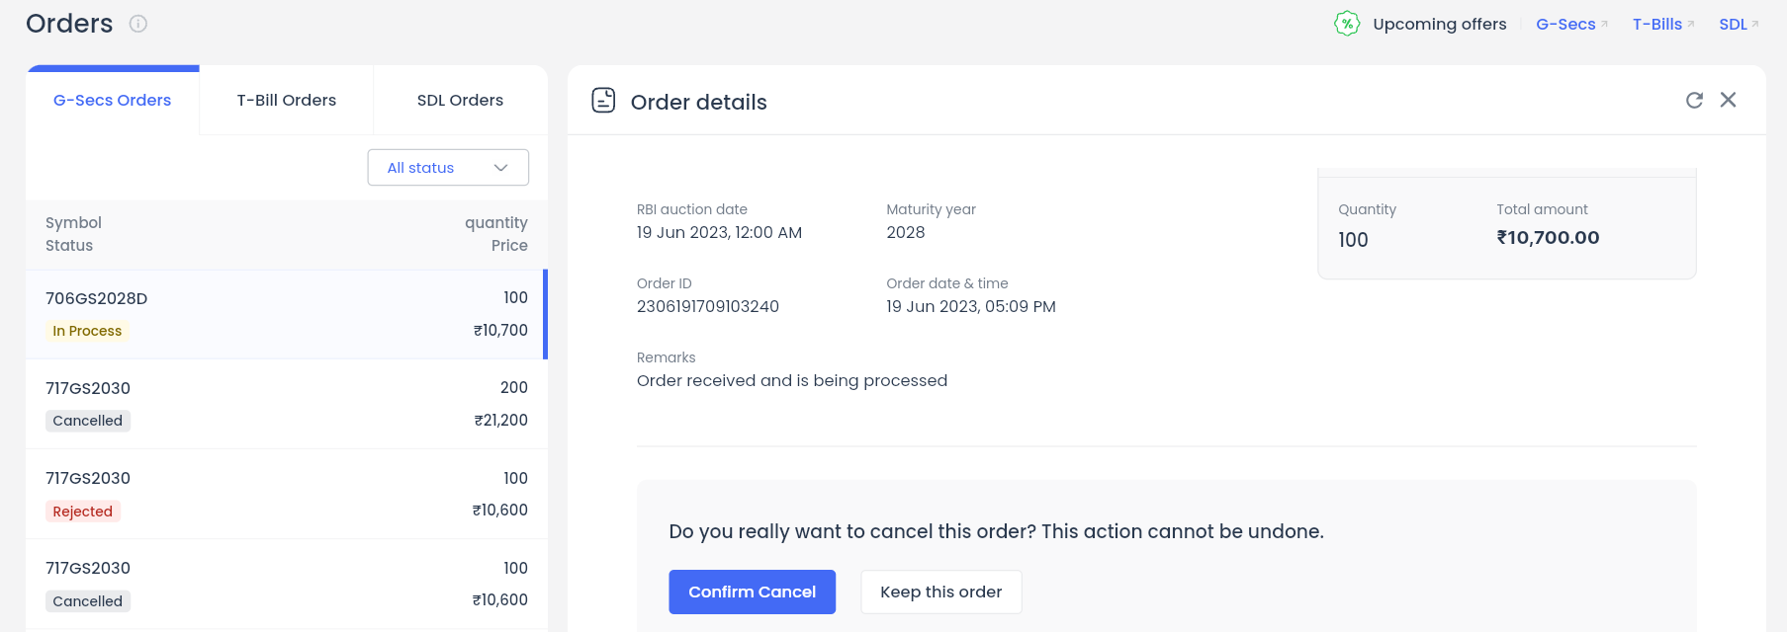The image size is (1787, 632).
Task: Open G-Secs external link arrow
Action: (1604, 24)
